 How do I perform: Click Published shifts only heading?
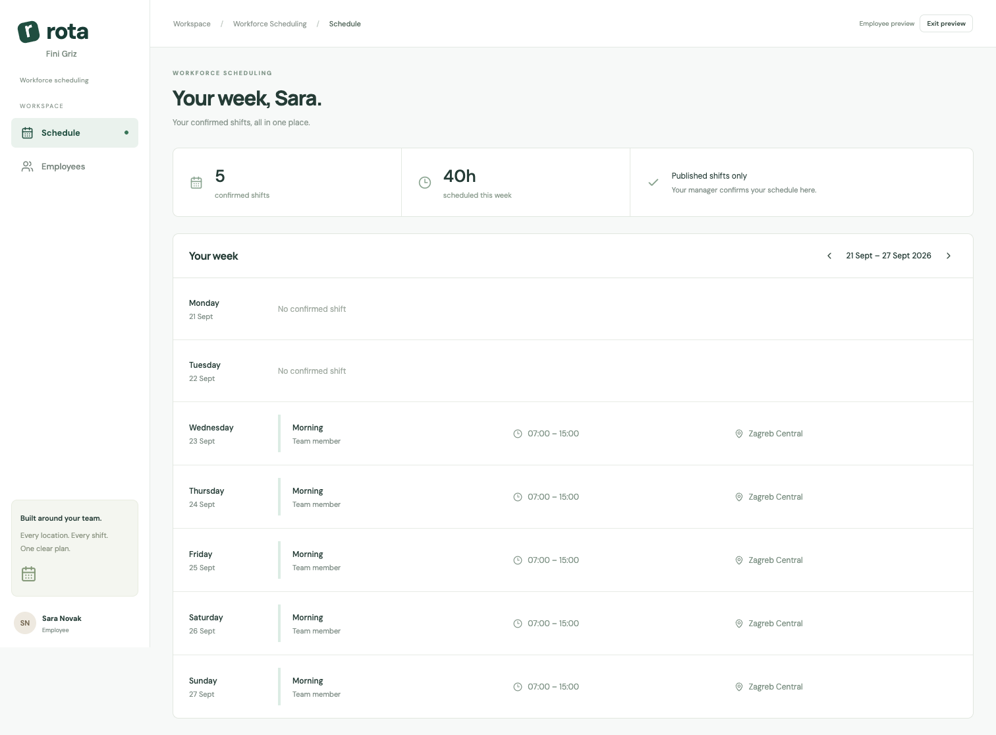pyautogui.click(x=709, y=176)
